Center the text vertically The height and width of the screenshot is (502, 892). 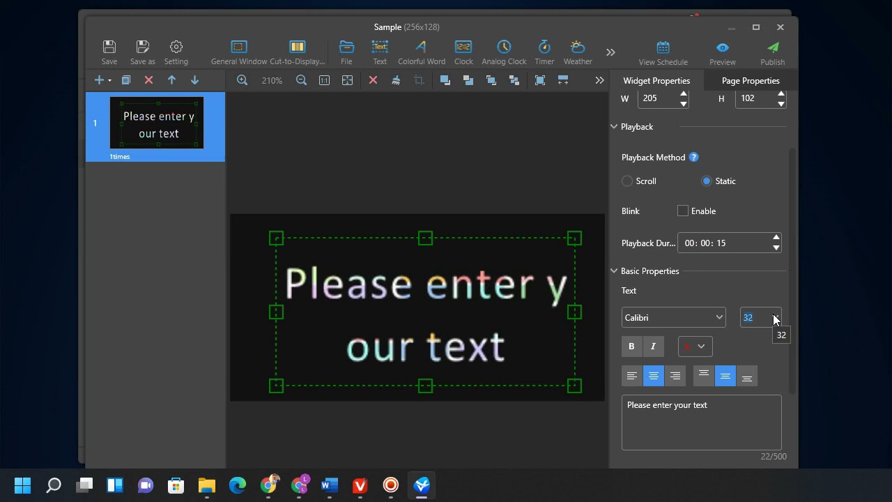[725, 376]
